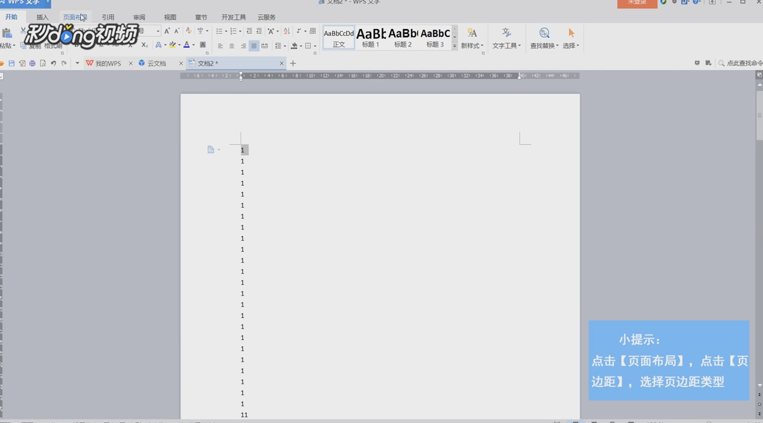Open 引用 ribbon tab

[x=108, y=17]
